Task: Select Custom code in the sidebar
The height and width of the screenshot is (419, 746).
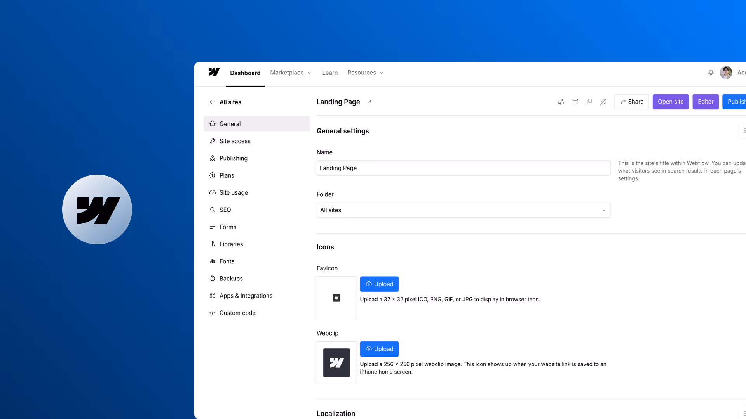Action: tap(237, 313)
